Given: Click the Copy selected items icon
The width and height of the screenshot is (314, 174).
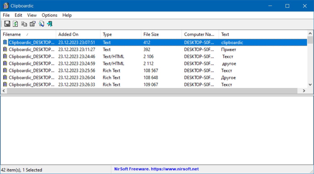Looking at the screenshot, I should pos(24,24).
